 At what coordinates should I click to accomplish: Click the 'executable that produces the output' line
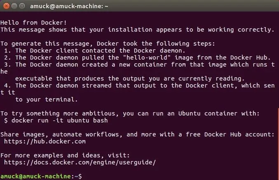130,78
